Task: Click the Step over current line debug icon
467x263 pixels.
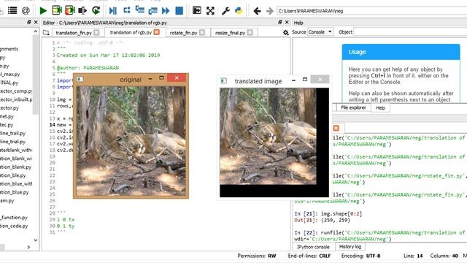Action: pos(126,10)
